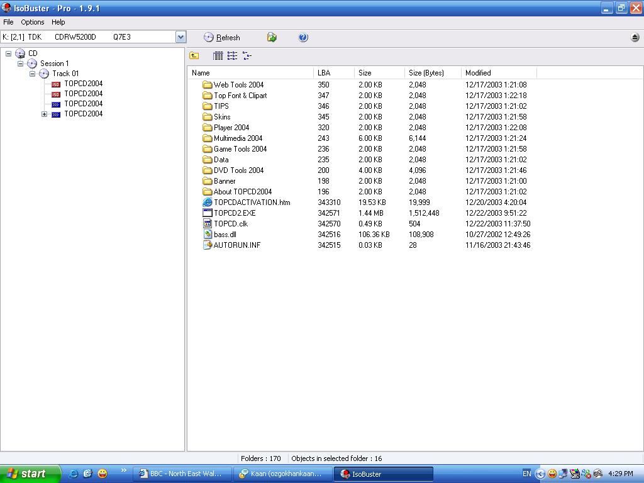Collapse the Track 01 node
The width and height of the screenshot is (644, 483).
pos(32,74)
